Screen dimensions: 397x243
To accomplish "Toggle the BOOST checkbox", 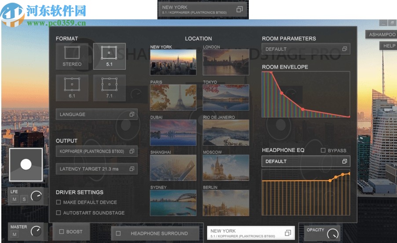I will point(61,232).
